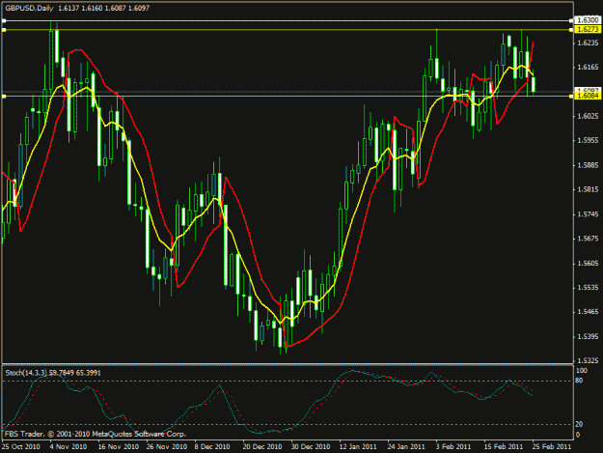
Task: Grab the white horizontal line's left handle
Action: pos(4,21)
